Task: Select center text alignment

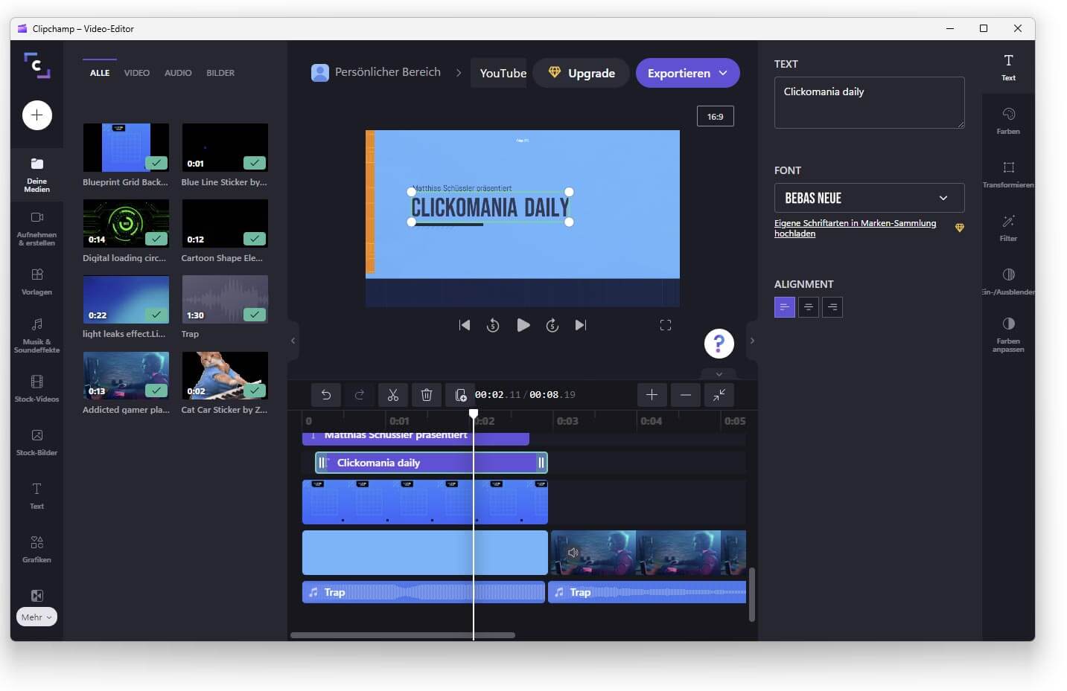Action: 809,307
